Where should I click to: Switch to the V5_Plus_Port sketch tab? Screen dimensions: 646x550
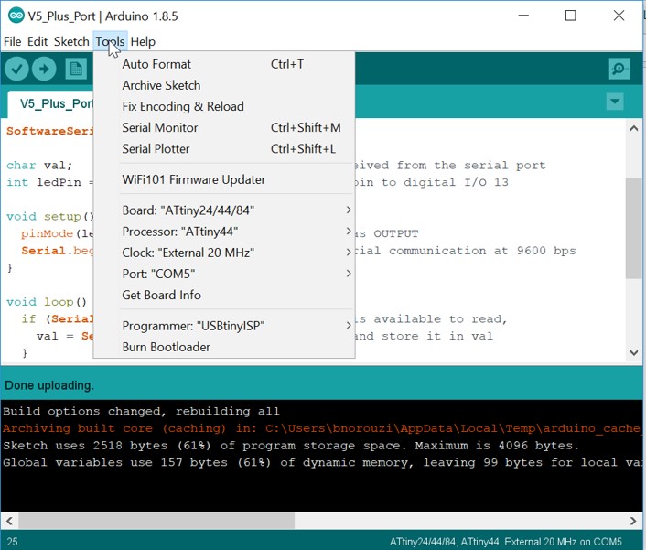(51, 103)
